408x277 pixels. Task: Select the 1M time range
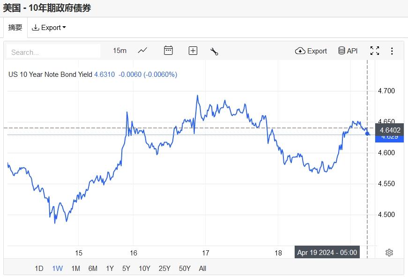coord(75,269)
